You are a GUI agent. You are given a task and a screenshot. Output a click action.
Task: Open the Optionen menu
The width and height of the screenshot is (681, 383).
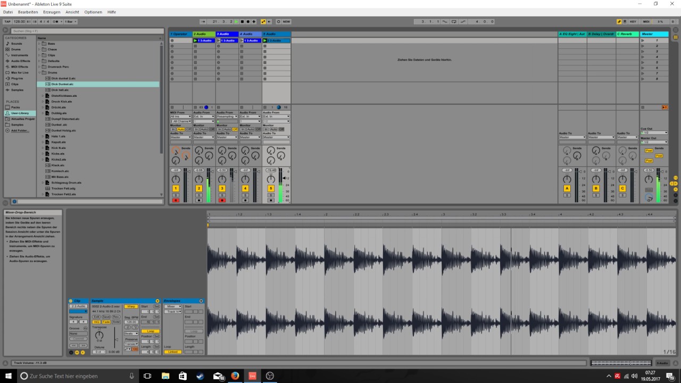click(93, 12)
